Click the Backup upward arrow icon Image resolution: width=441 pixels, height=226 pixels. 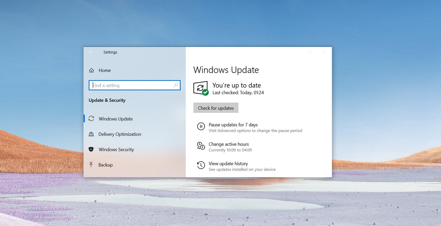(x=91, y=165)
